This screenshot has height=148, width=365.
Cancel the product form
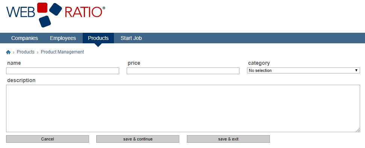point(47,139)
